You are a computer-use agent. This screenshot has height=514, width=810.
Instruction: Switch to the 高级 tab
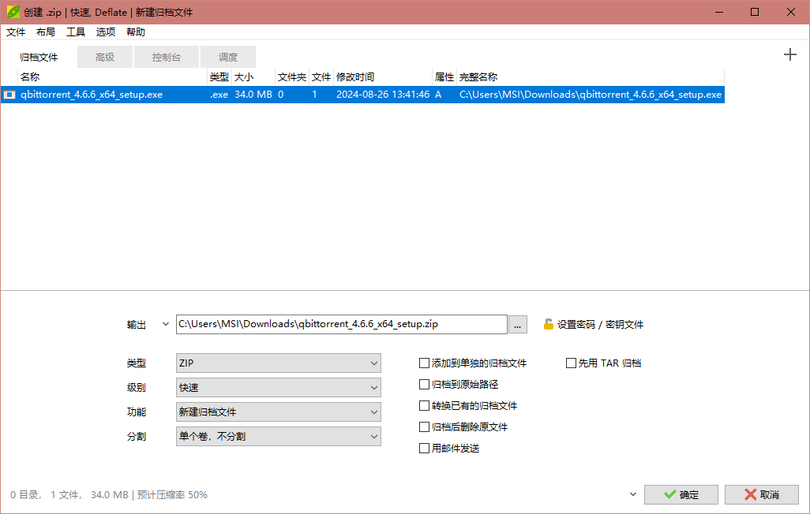pos(105,58)
